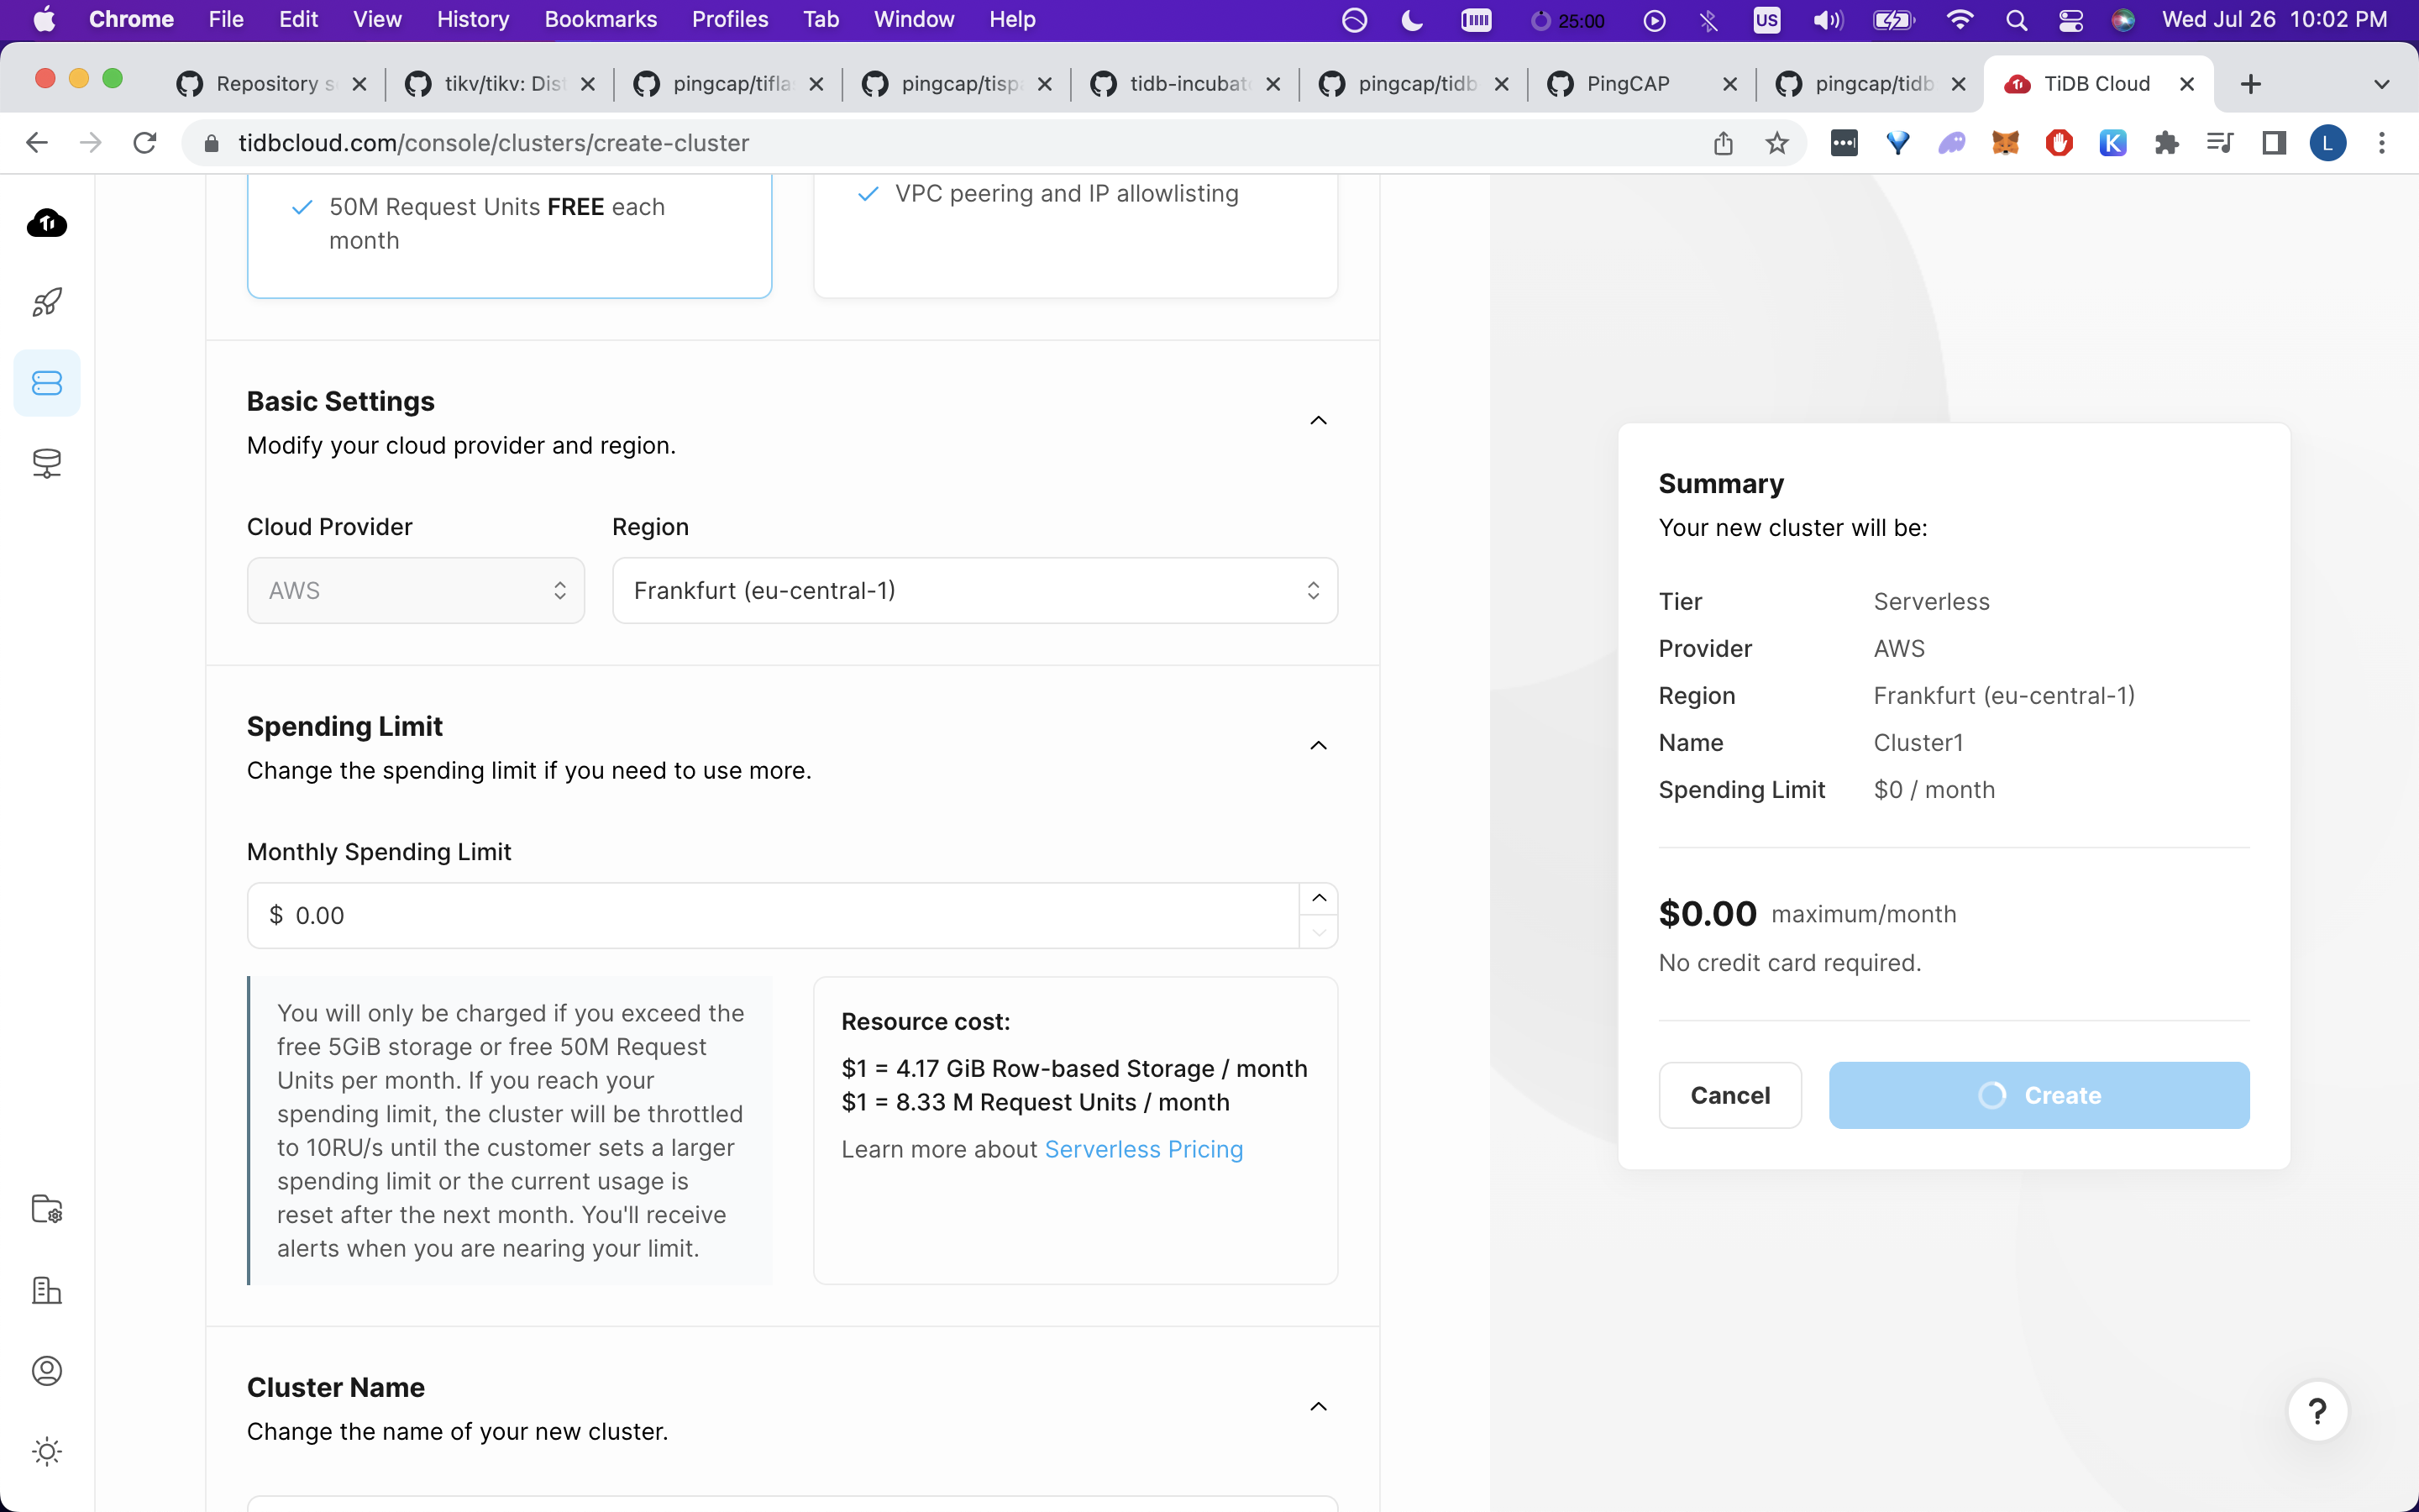Open the data services sidebar icon
The height and width of the screenshot is (1512, 2419).
click(x=47, y=463)
